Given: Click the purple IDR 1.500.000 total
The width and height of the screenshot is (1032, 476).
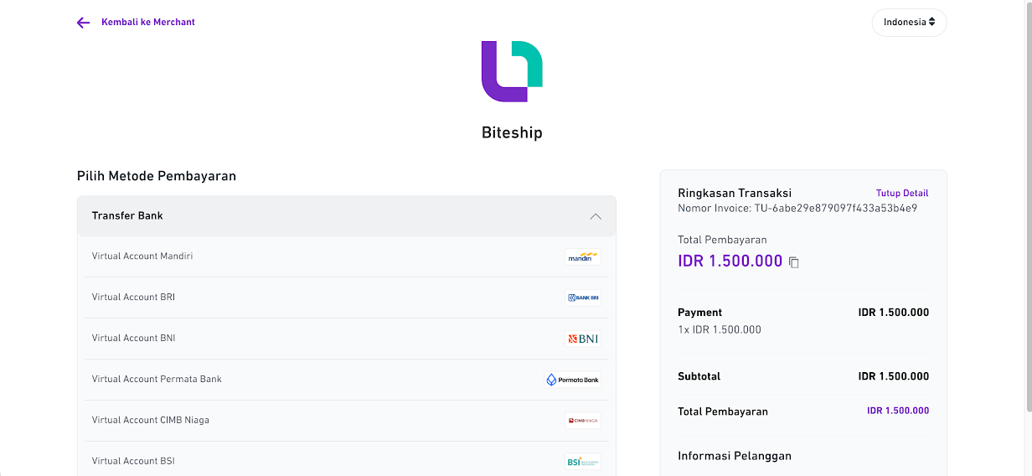Looking at the screenshot, I should click(x=730, y=261).
